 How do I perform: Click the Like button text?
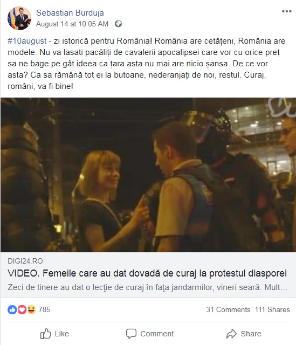pos(62,334)
